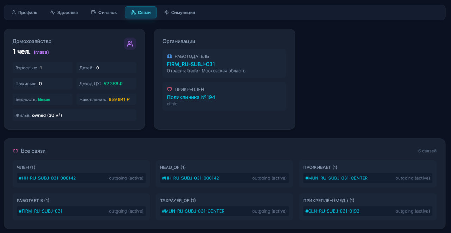Select the Связи tab
Viewport: 451px width, 233px height.
[x=141, y=12]
